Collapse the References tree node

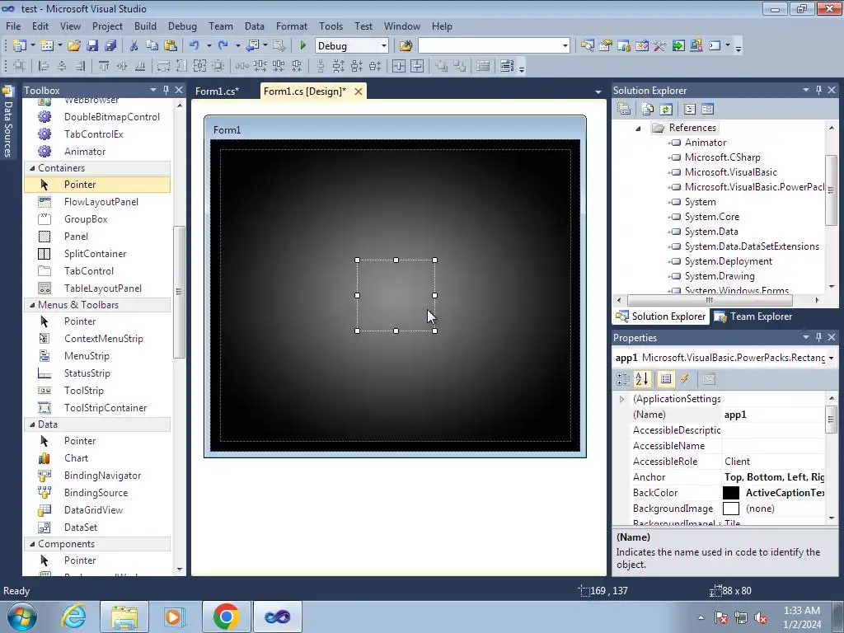pos(639,128)
